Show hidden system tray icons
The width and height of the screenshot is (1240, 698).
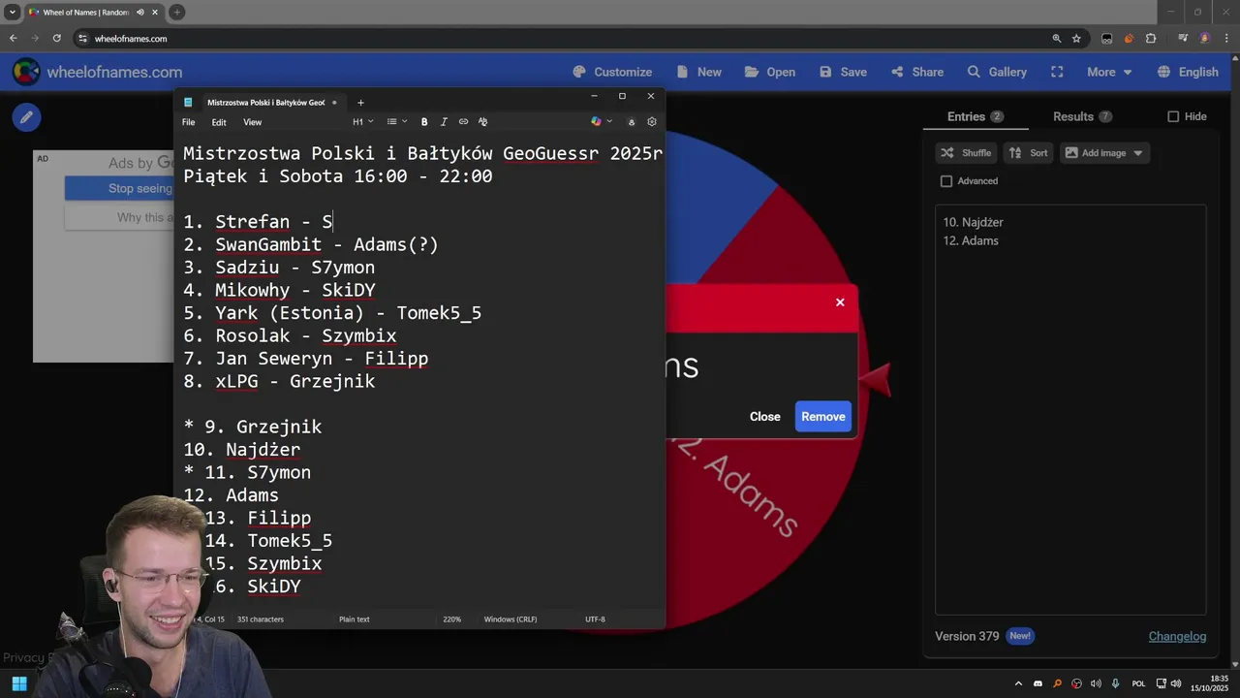(x=1018, y=683)
